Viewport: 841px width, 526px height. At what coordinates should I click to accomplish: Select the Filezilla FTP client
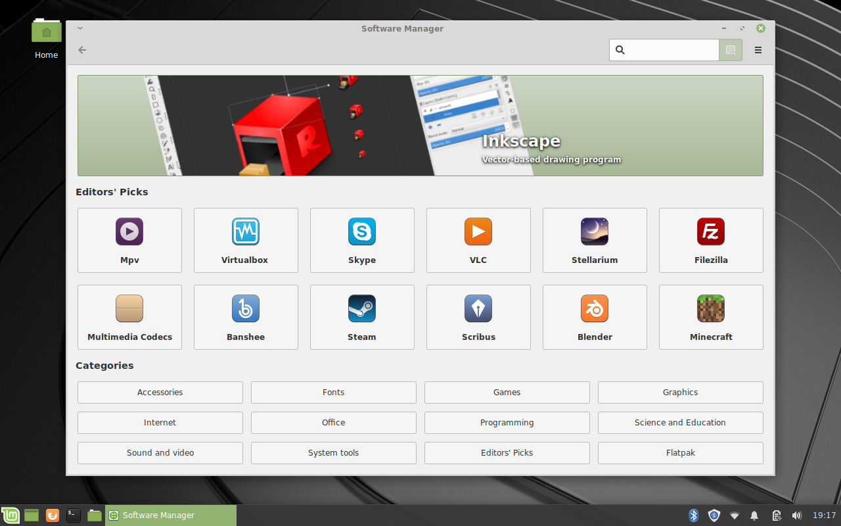[x=710, y=240]
